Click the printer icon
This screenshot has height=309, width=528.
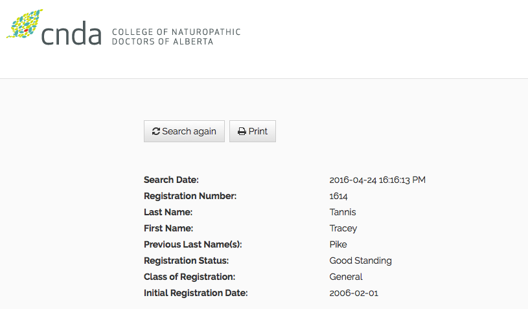(x=242, y=131)
